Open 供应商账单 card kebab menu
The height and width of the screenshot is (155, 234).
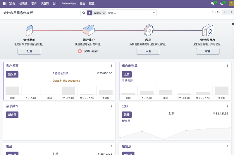pos(228,66)
